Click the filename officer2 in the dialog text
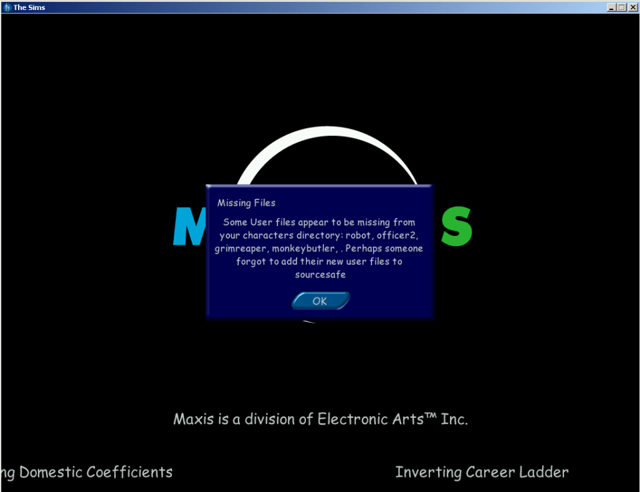The width and height of the screenshot is (640, 492). [397, 235]
